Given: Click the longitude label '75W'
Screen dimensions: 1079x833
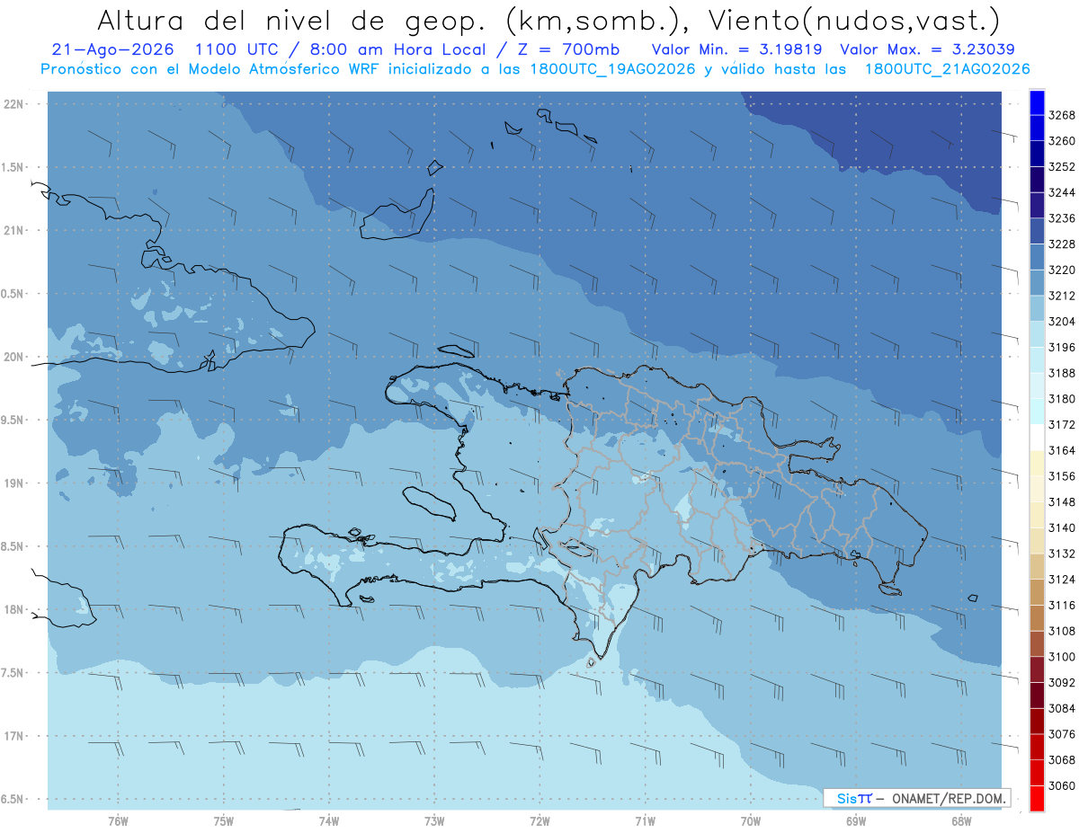Looking at the screenshot, I should coord(224,820).
